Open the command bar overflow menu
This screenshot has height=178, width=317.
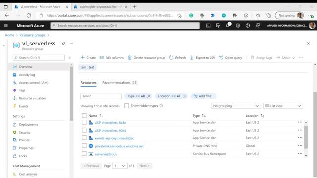tap(301, 58)
